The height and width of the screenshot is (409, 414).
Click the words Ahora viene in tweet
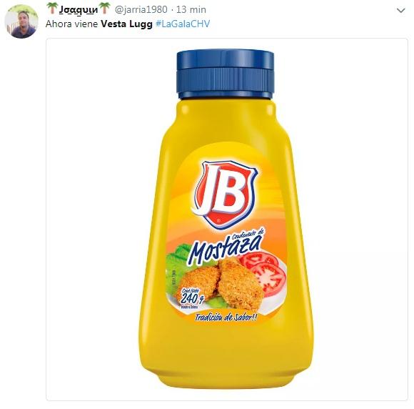tap(72, 24)
